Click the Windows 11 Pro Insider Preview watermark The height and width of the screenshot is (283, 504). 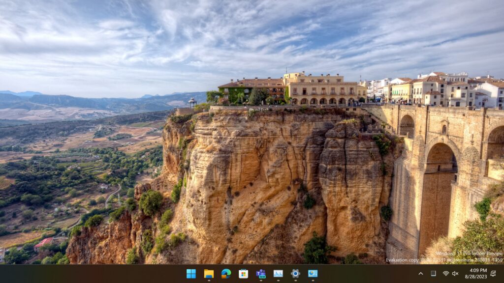(x=469, y=254)
